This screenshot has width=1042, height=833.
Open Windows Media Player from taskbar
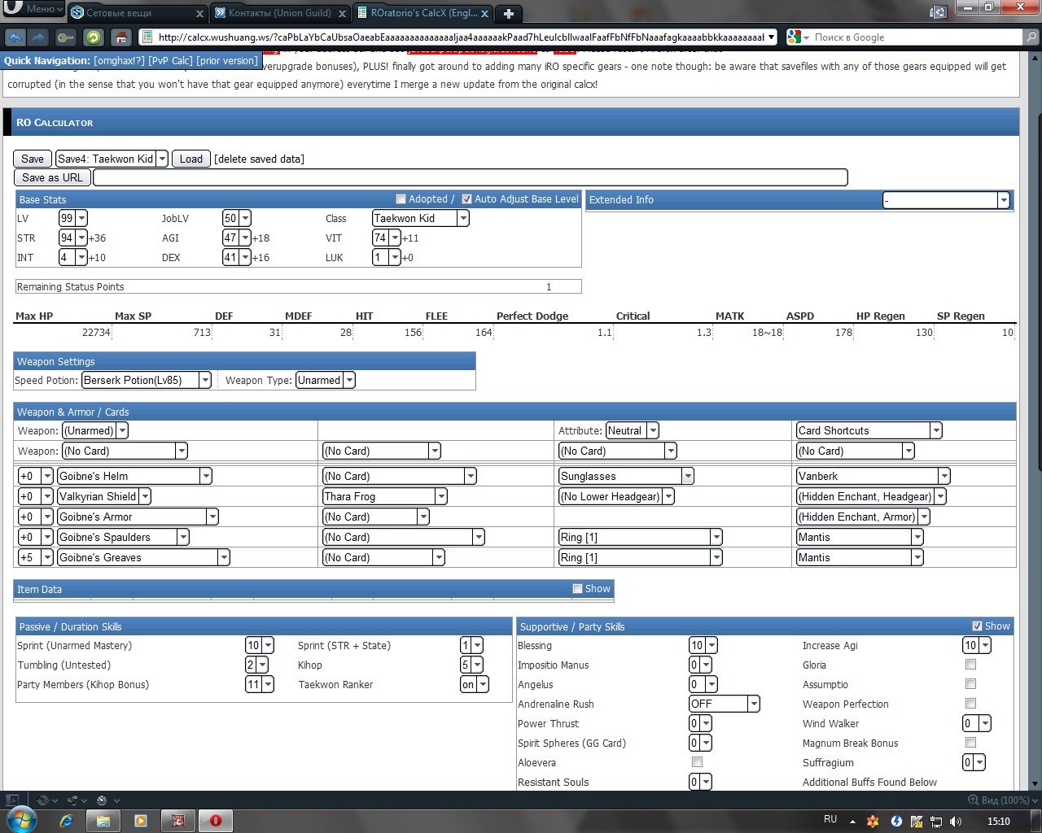point(141,821)
